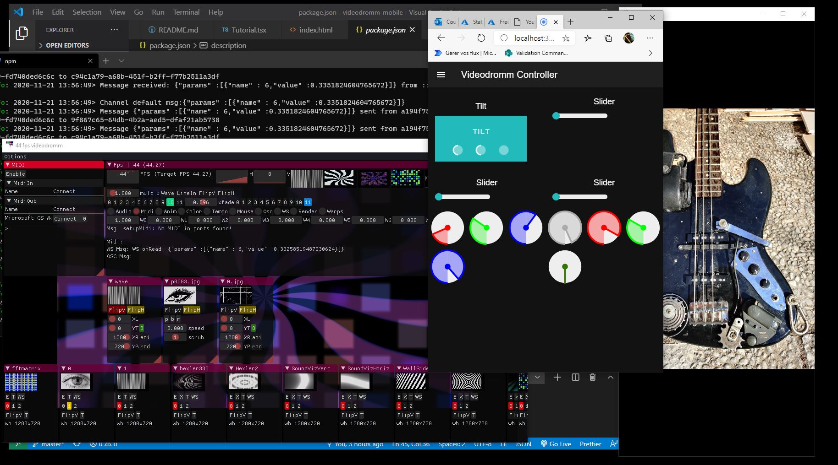Click the synchronize changes icon in status bar

(77, 444)
